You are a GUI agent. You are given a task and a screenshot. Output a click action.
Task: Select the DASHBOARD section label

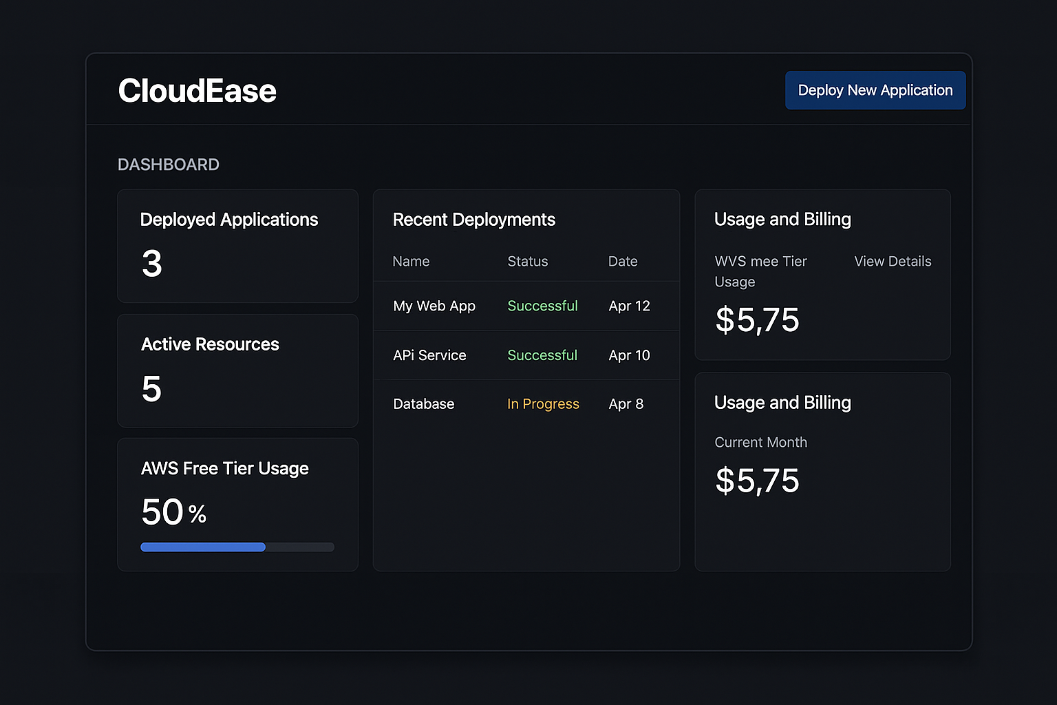coord(169,165)
